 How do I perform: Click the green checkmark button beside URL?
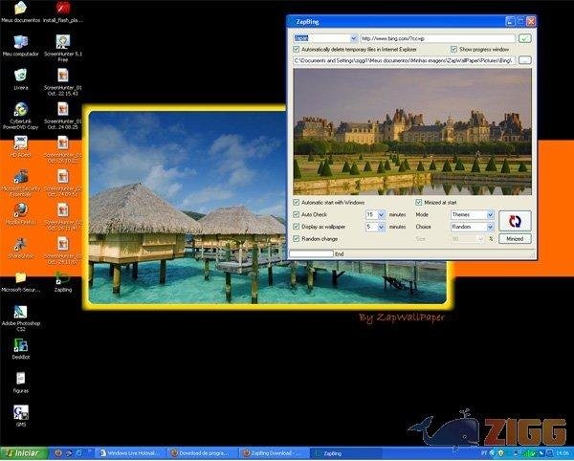tap(524, 38)
